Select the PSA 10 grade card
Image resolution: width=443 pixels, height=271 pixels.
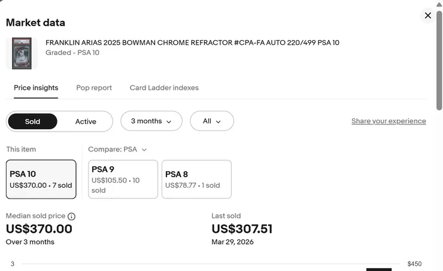point(41,179)
